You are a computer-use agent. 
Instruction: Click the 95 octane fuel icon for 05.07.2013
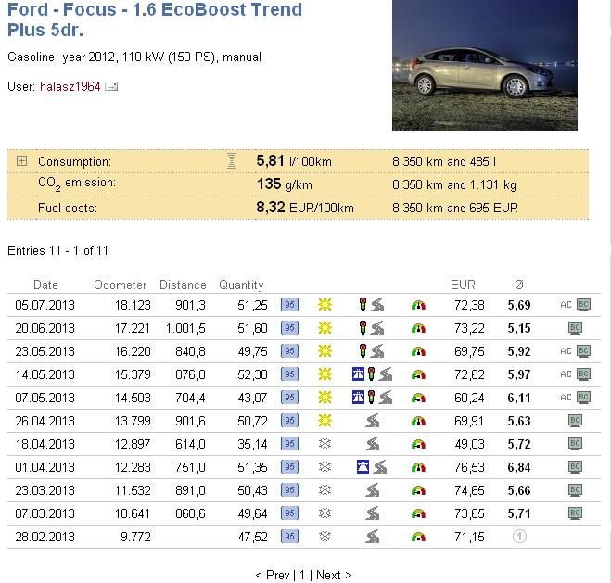[x=289, y=304]
